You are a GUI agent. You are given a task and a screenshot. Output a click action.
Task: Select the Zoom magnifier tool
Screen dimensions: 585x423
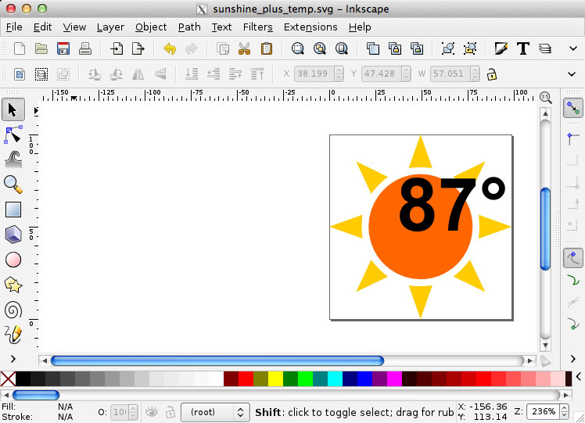[x=13, y=185]
